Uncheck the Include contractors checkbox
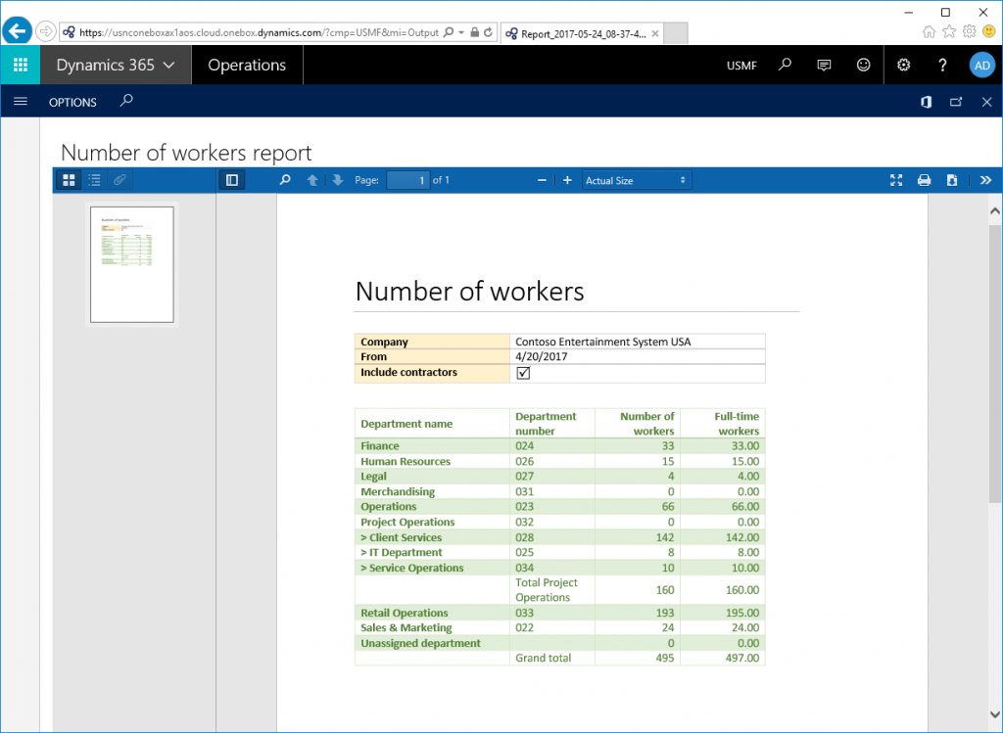This screenshot has height=733, width=1003. pyautogui.click(x=523, y=373)
